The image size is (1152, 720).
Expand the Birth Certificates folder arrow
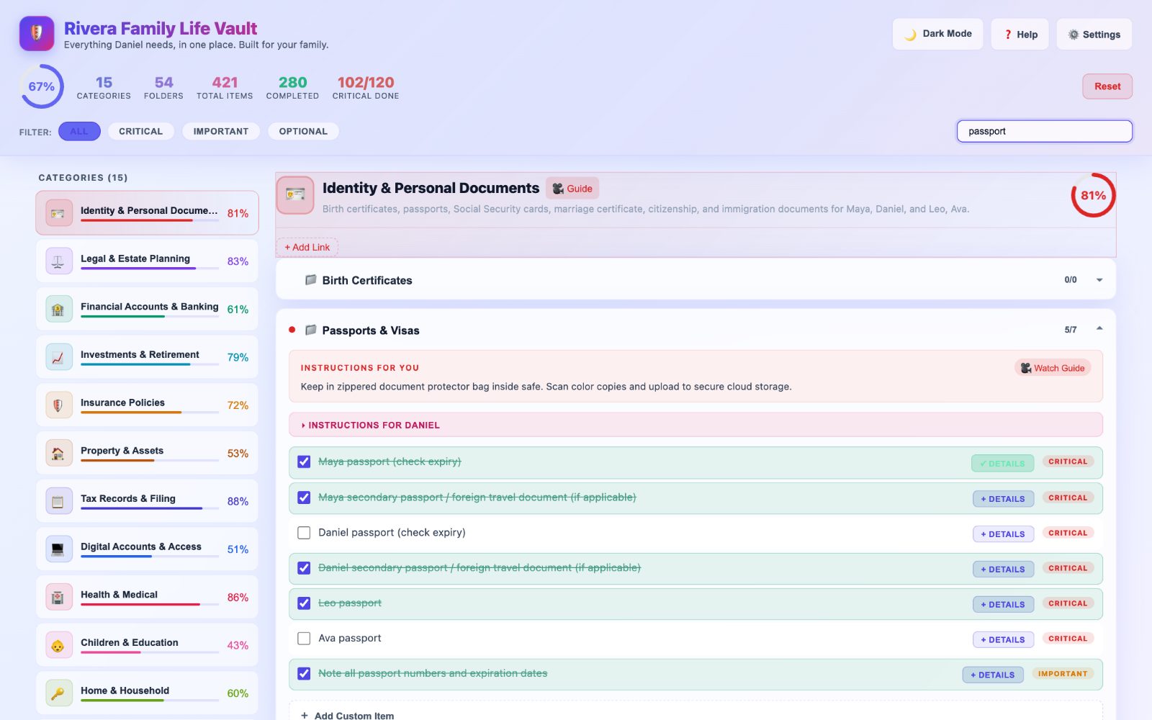(x=1099, y=280)
